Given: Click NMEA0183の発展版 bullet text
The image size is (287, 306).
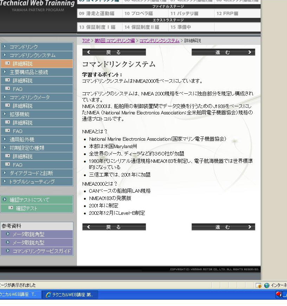Looking at the screenshot, I should 110,198.
